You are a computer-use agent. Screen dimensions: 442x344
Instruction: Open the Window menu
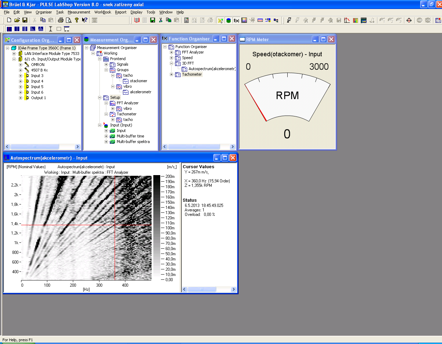(166, 12)
